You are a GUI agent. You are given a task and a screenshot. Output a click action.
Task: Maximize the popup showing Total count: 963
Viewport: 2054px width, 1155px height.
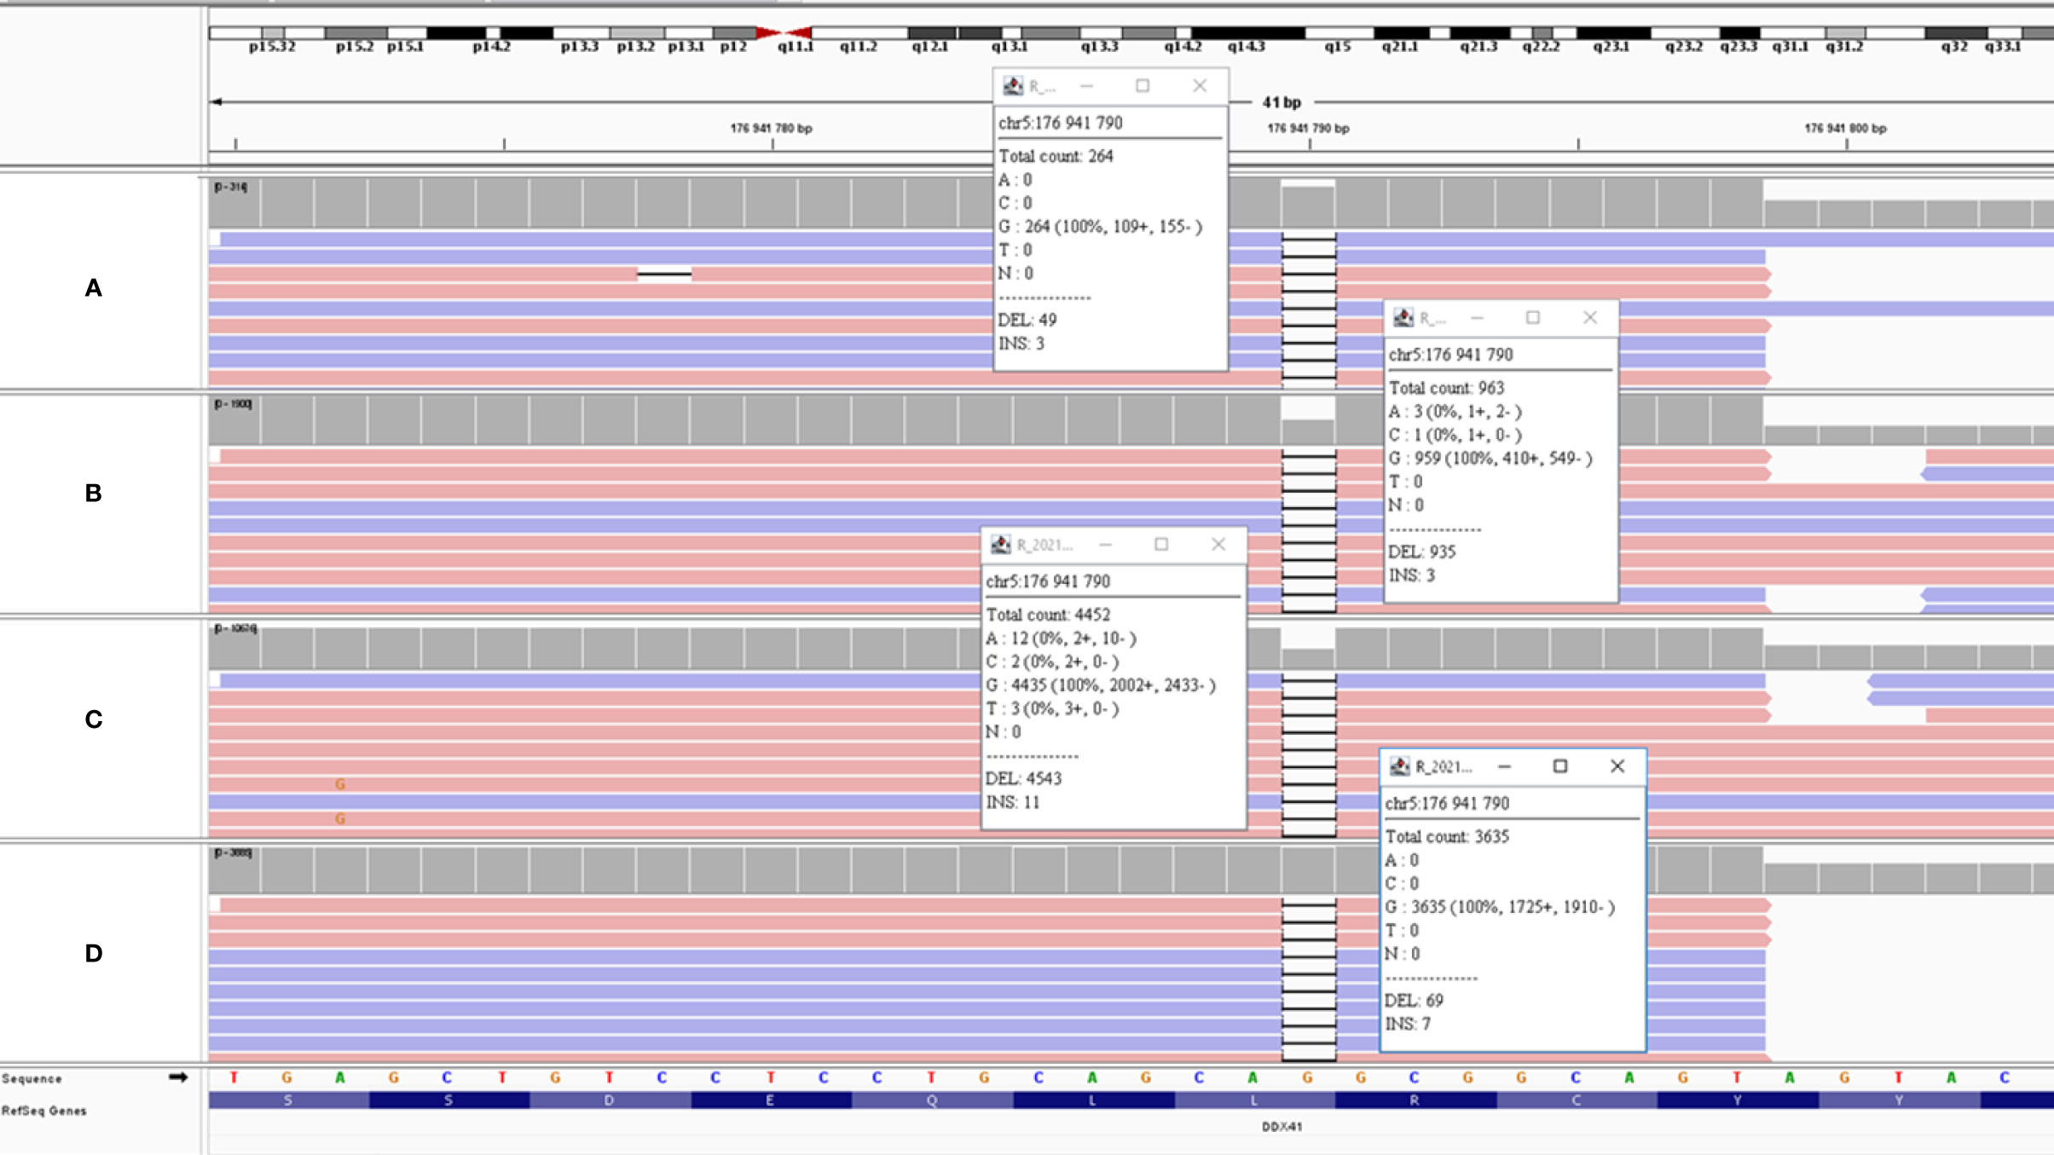click(1533, 318)
